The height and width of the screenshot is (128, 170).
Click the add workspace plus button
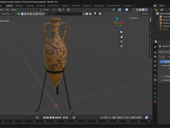coord(134,6)
